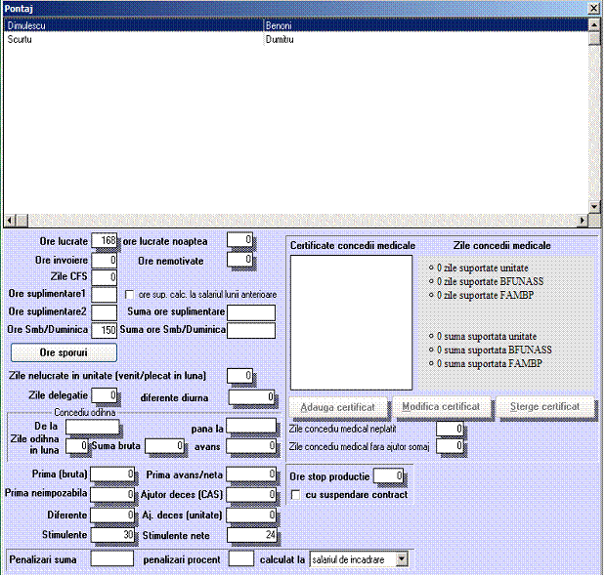The image size is (606, 577).
Task: Click the Ore lucrate input field
Action: tap(104, 240)
